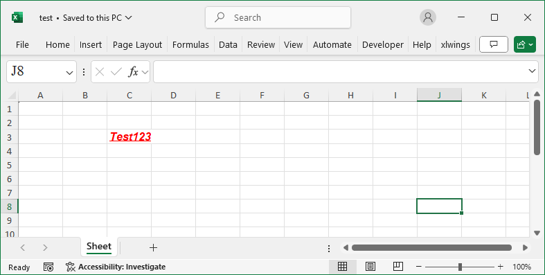The image size is (545, 275).
Task: Select the Sheet worksheet tab
Action: pyautogui.click(x=99, y=247)
